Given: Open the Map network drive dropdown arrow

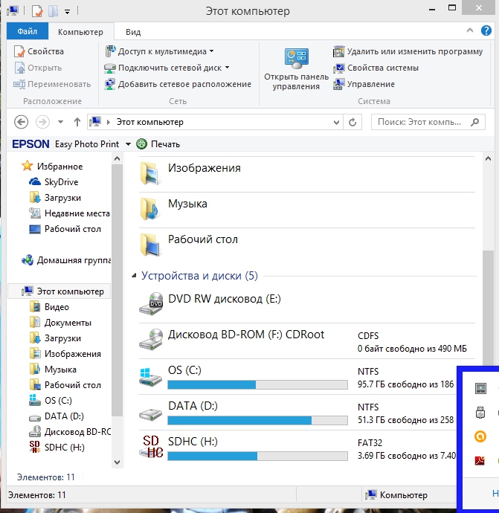Looking at the screenshot, I should tap(227, 68).
